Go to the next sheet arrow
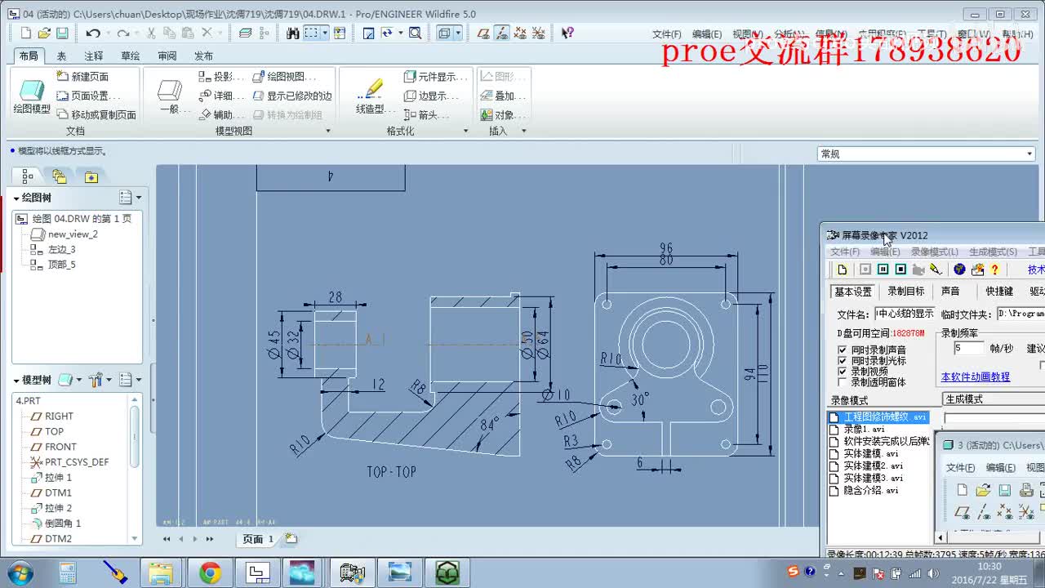The width and height of the screenshot is (1045, 588). [194, 539]
